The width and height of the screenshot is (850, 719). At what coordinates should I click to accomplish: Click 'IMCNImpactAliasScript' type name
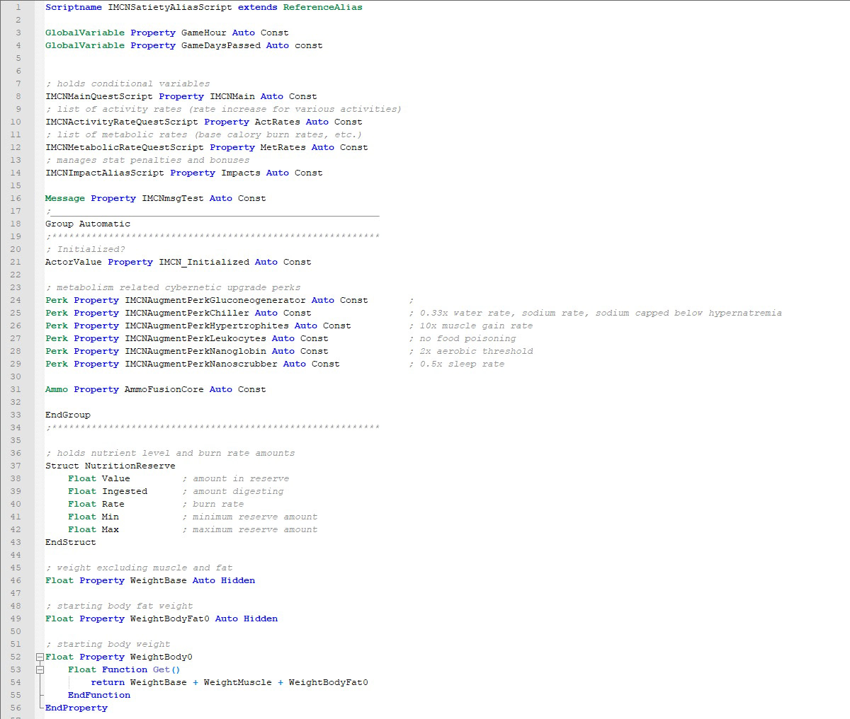click(x=105, y=173)
